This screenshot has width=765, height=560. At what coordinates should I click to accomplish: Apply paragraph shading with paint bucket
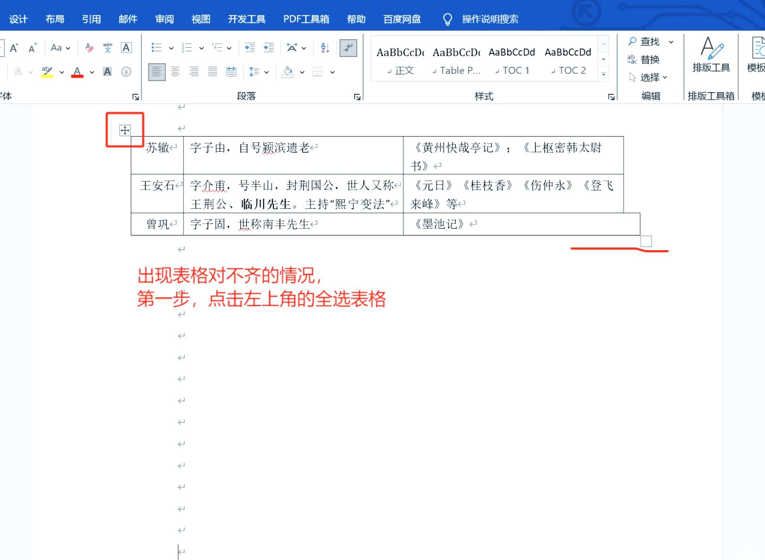click(x=287, y=72)
